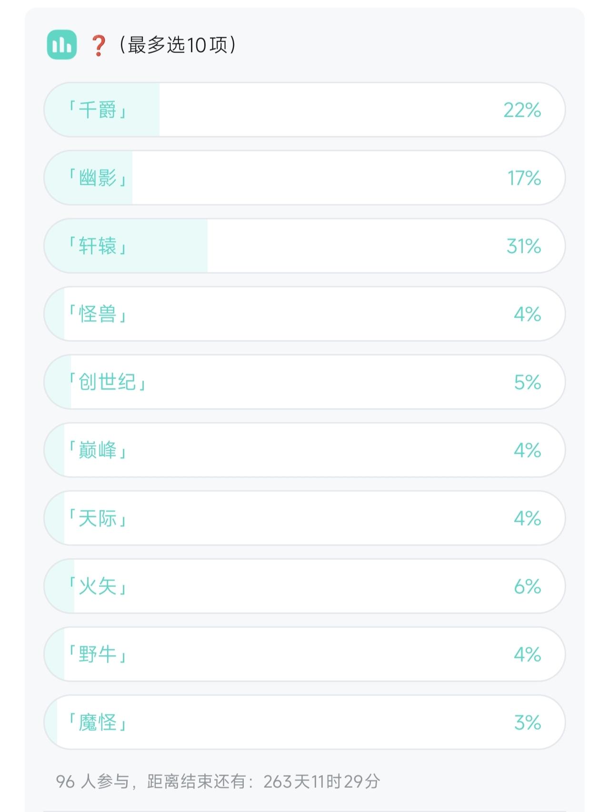Click the 3% result on 魔怪
609x812 pixels.
[x=527, y=723]
